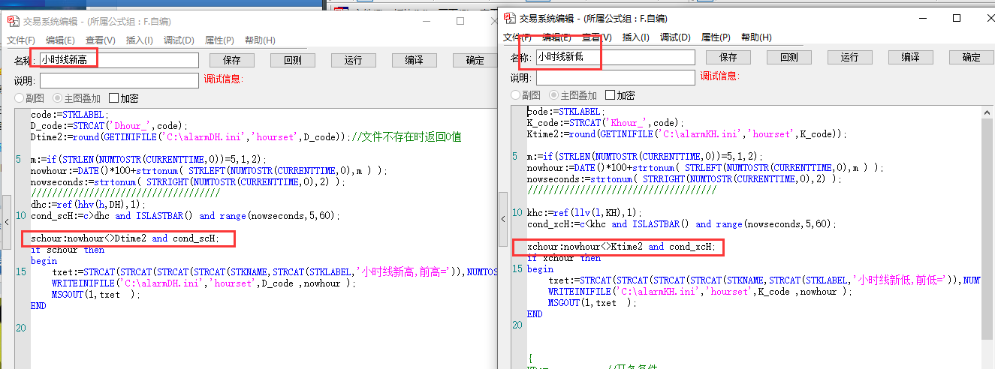The image size is (995, 369).
Task: Click the line schour:nowhour<>Dtime2 and cond_scH;
Action: click(125, 238)
